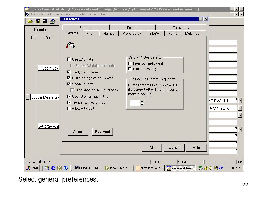Open the Windows Start menu
This screenshot has height=198, width=264.
pyautogui.click(x=32, y=168)
